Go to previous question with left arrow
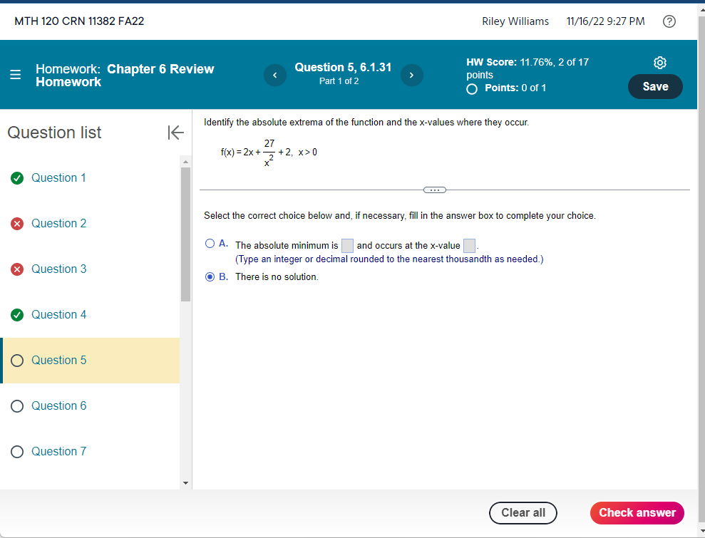705x538 pixels. 274,75
